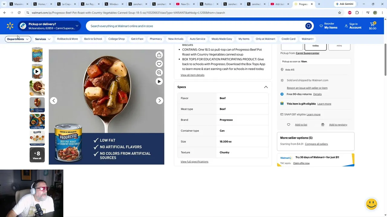Click the gift icon beside Add to registry
Screen dimensions: 387x217
(x=323, y=125)
